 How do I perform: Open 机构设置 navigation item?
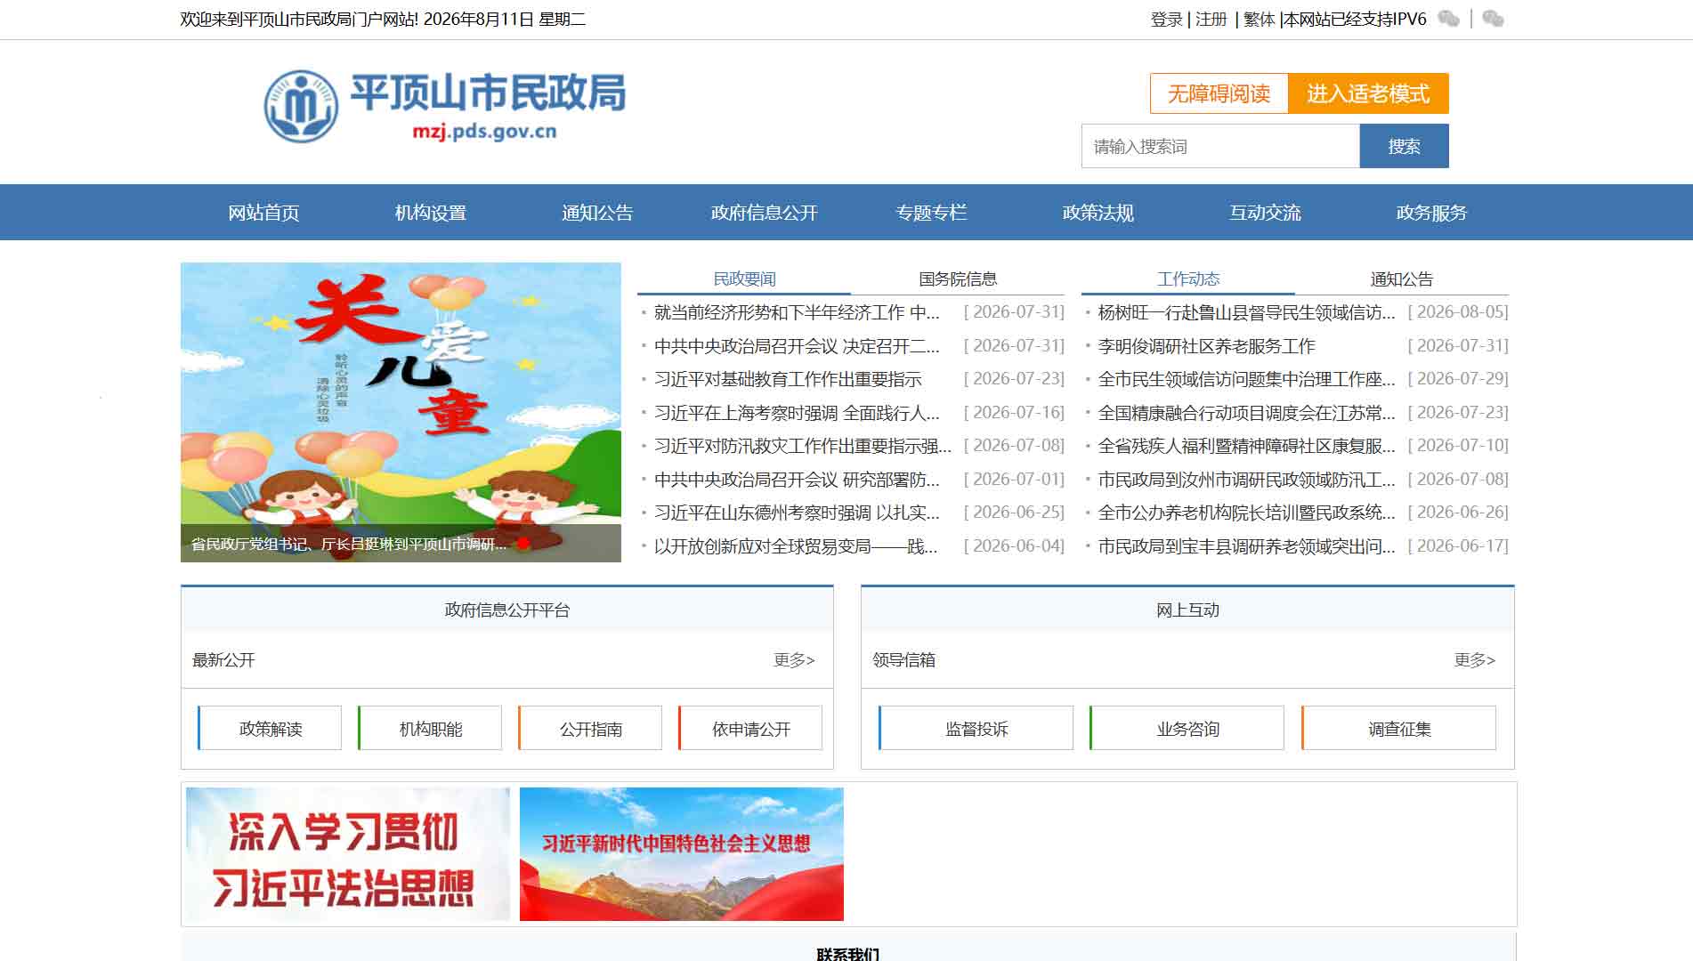(431, 213)
